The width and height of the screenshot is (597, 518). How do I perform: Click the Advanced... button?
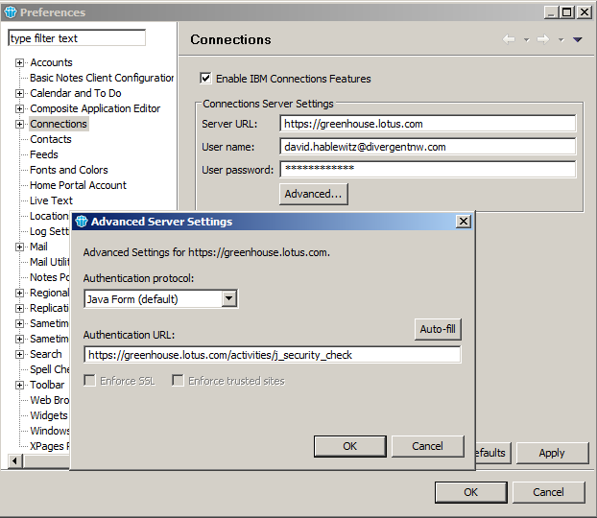tap(313, 194)
